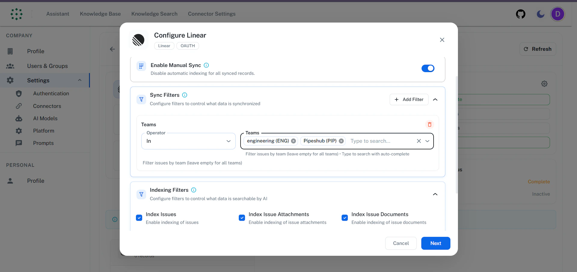Go to Connectors settings
This screenshot has width=577, height=272.
[x=47, y=106]
